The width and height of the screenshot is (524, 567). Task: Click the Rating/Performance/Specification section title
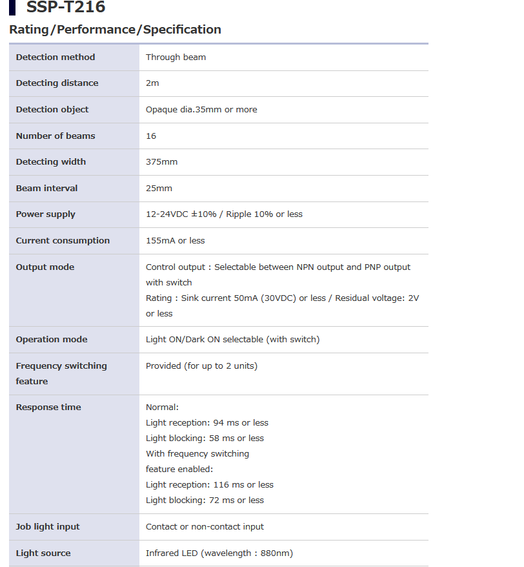115,30
